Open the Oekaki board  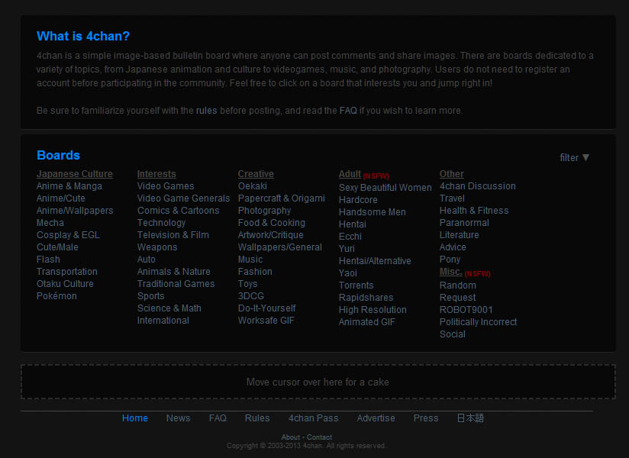[x=253, y=186]
